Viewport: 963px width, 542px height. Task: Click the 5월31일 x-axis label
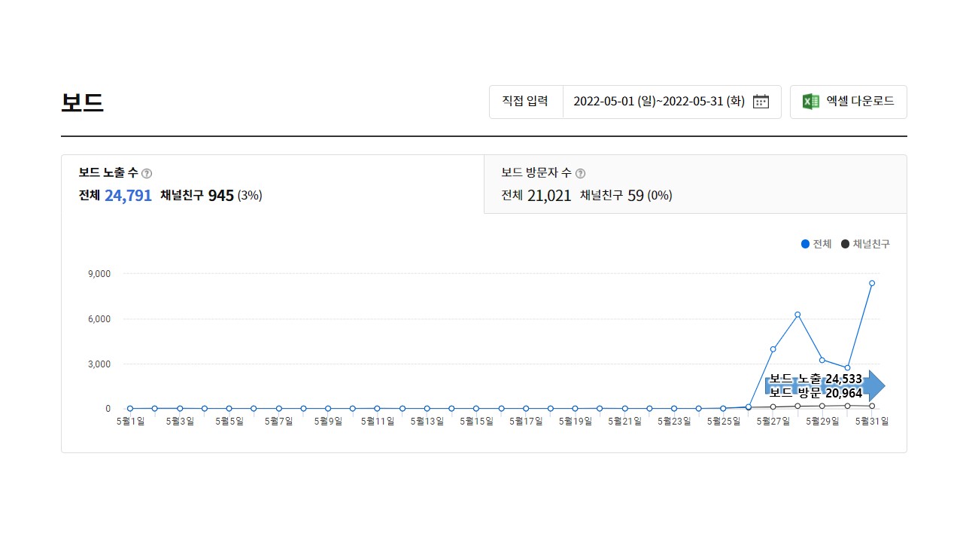coord(872,422)
